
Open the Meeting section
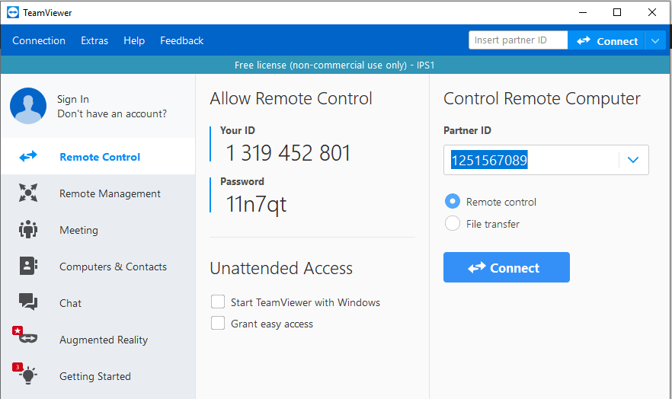coord(79,230)
